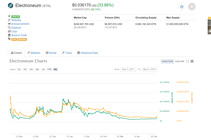Click the laptop icon beside Source Code
Screen dimensions: 211x140
(x=9, y=35)
